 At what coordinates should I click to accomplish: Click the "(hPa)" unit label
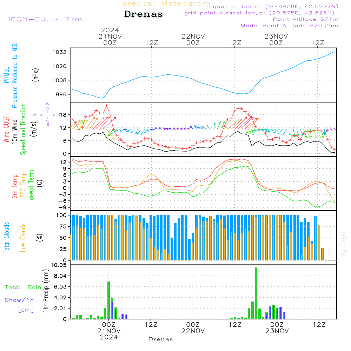tap(35, 75)
